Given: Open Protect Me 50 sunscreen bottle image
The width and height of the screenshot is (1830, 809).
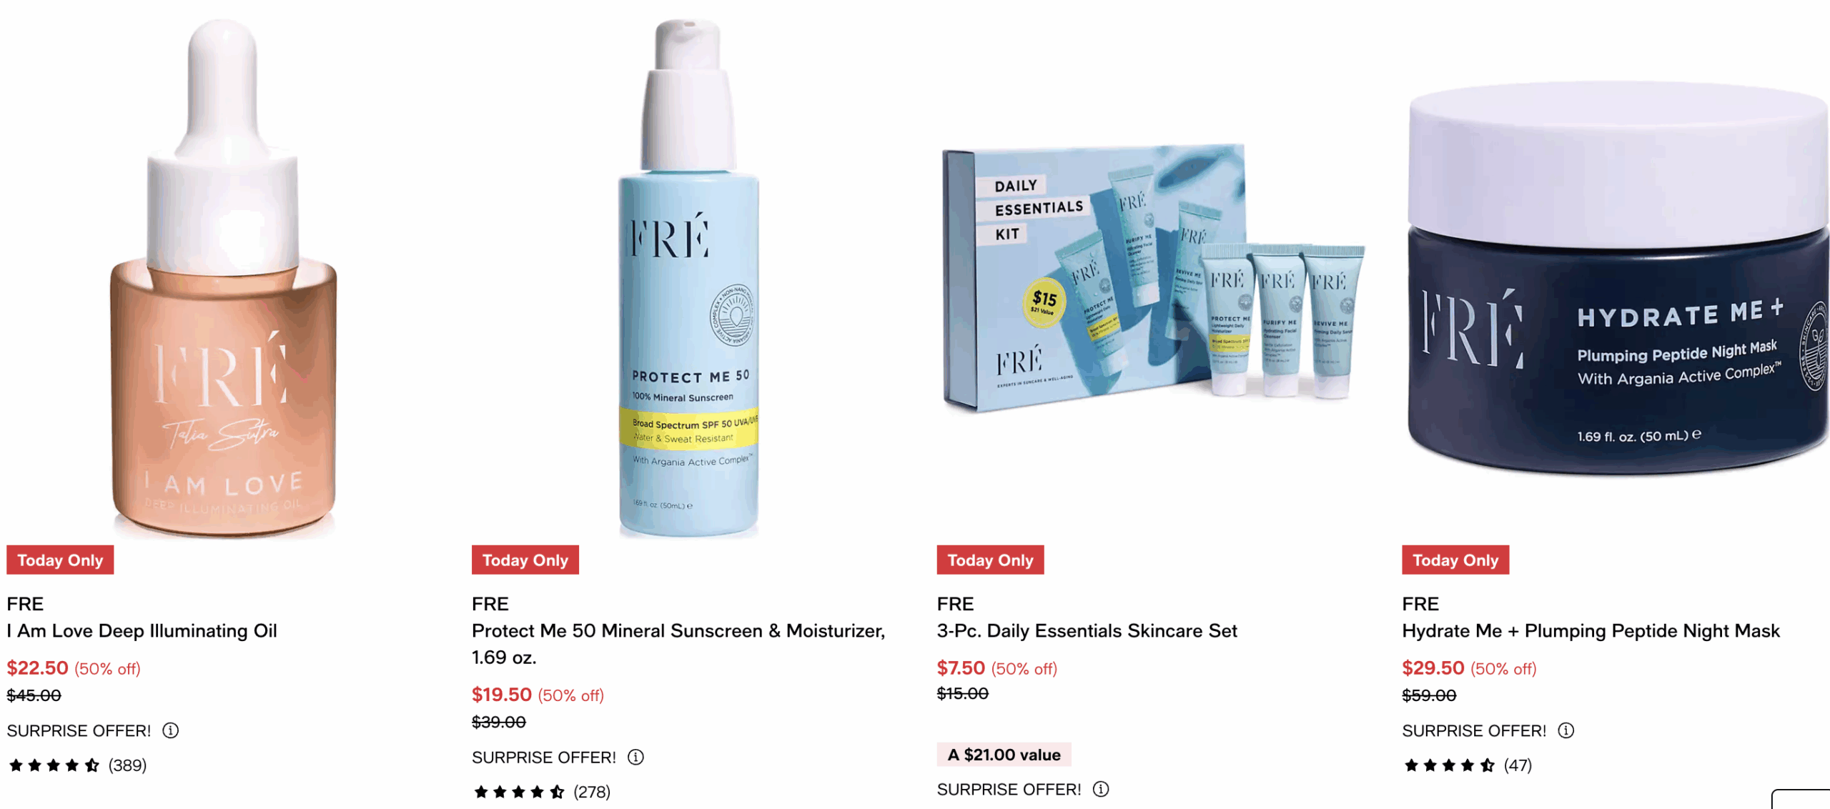Looking at the screenshot, I should (688, 277).
